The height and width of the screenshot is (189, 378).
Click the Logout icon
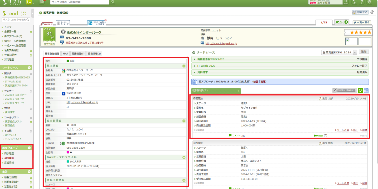click(345, 2)
